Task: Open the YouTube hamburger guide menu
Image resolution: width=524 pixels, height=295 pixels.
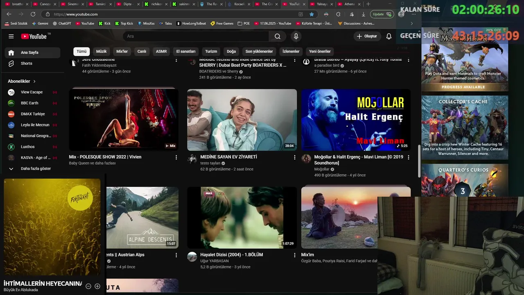Action: (x=11, y=36)
